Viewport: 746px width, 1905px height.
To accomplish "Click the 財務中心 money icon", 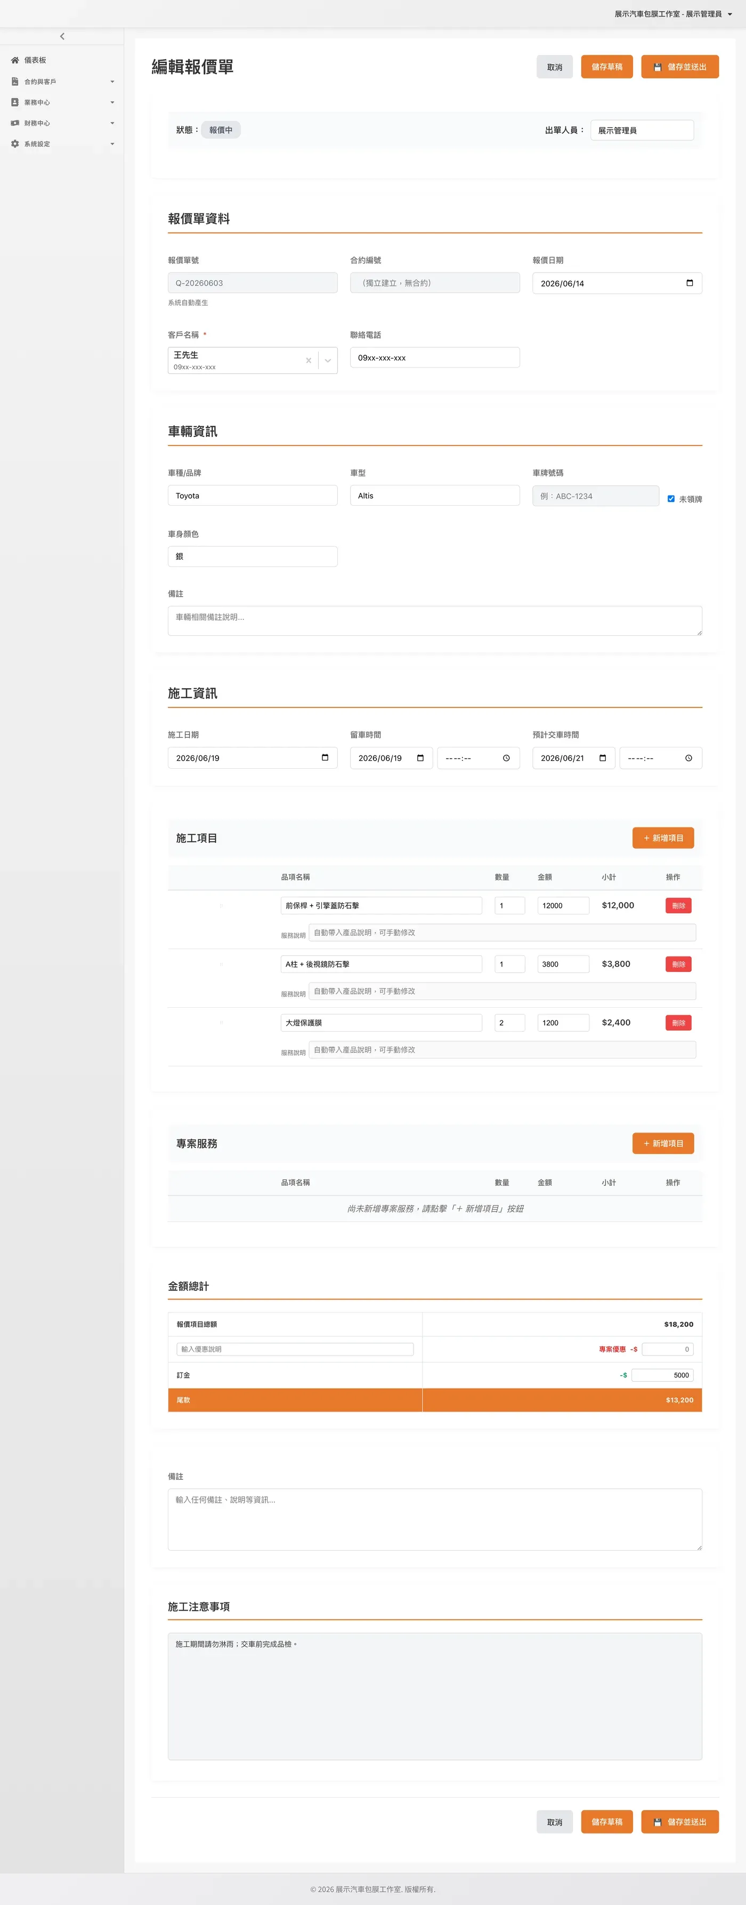I will [x=15, y=123].
